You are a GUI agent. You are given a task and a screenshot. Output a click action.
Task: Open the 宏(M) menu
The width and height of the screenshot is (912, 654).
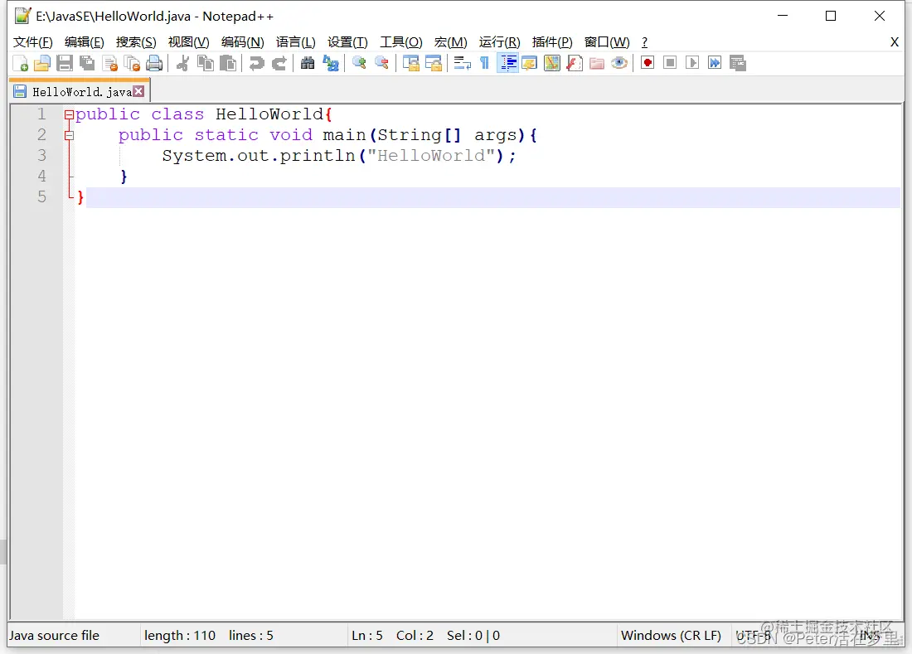tap(451, 41)
